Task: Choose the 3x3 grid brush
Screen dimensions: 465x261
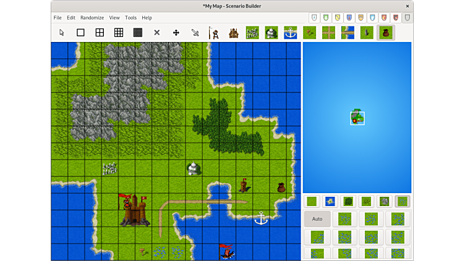Action: click(119, 33)
